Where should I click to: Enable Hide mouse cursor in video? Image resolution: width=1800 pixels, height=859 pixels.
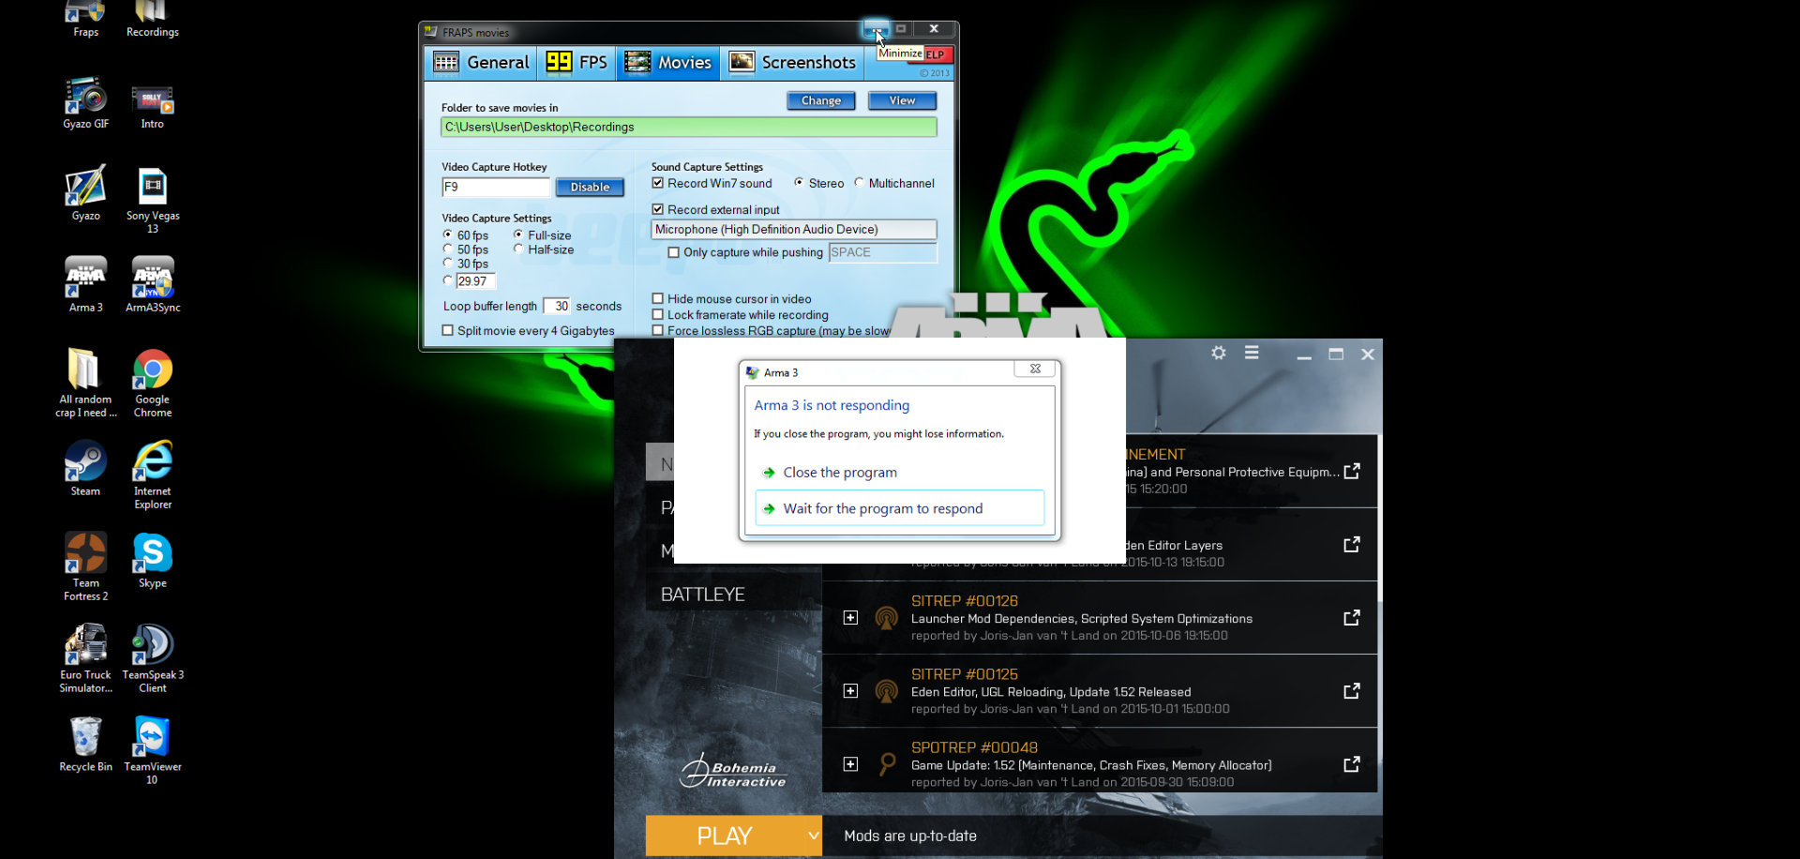(658, 299)
